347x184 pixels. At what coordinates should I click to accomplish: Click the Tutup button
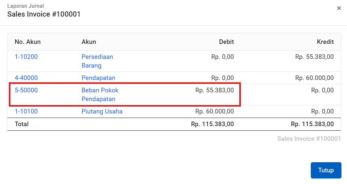tap(326, 170)
